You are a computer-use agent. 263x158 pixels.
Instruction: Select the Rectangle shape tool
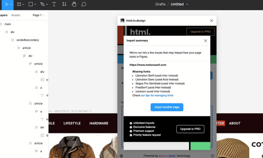pos(31,4)
